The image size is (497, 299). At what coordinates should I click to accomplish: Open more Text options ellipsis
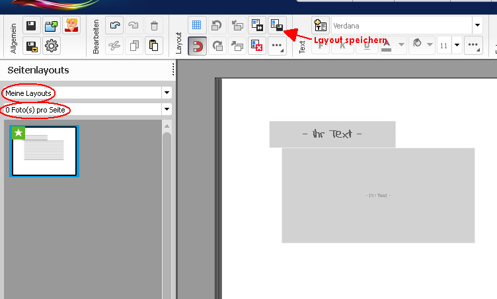coord(473,46)
